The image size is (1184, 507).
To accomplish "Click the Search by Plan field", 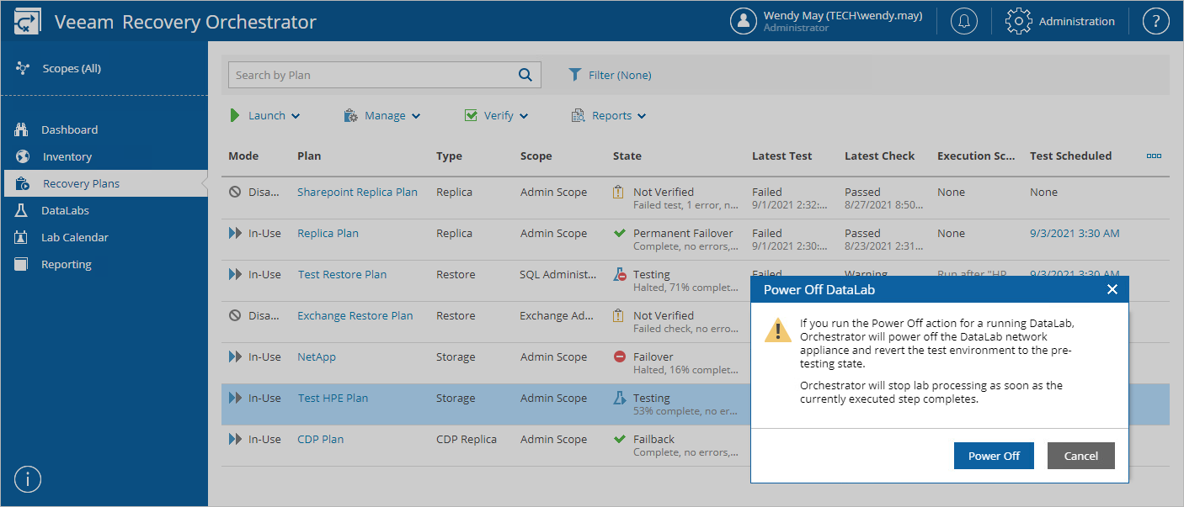I will (371, 75).
